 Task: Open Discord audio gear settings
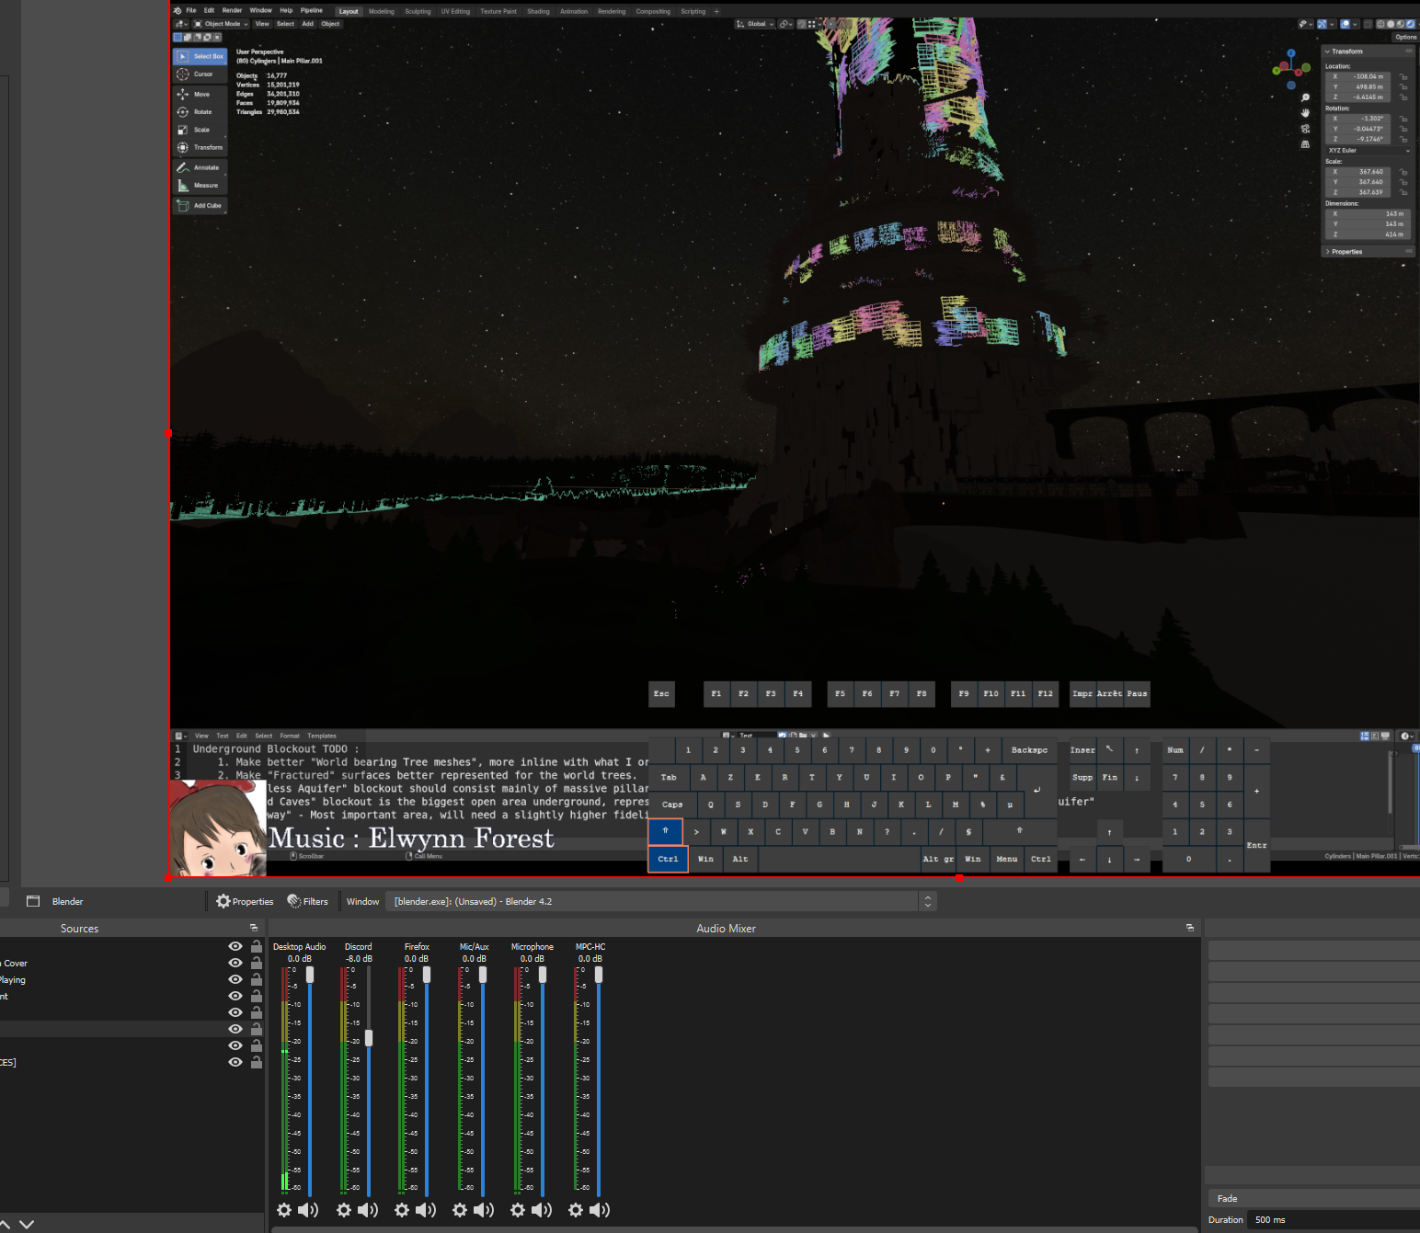click(x=344, y=1210)
